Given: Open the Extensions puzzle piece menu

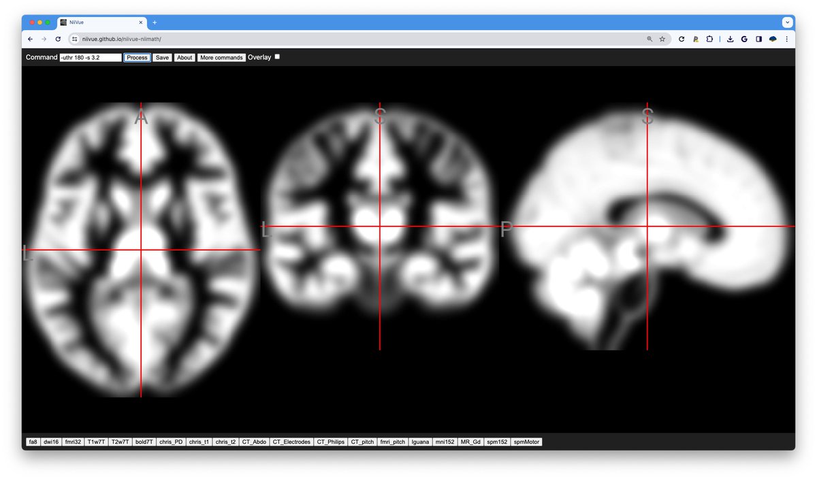Looking at the screenshot, I should click(709, 39).
